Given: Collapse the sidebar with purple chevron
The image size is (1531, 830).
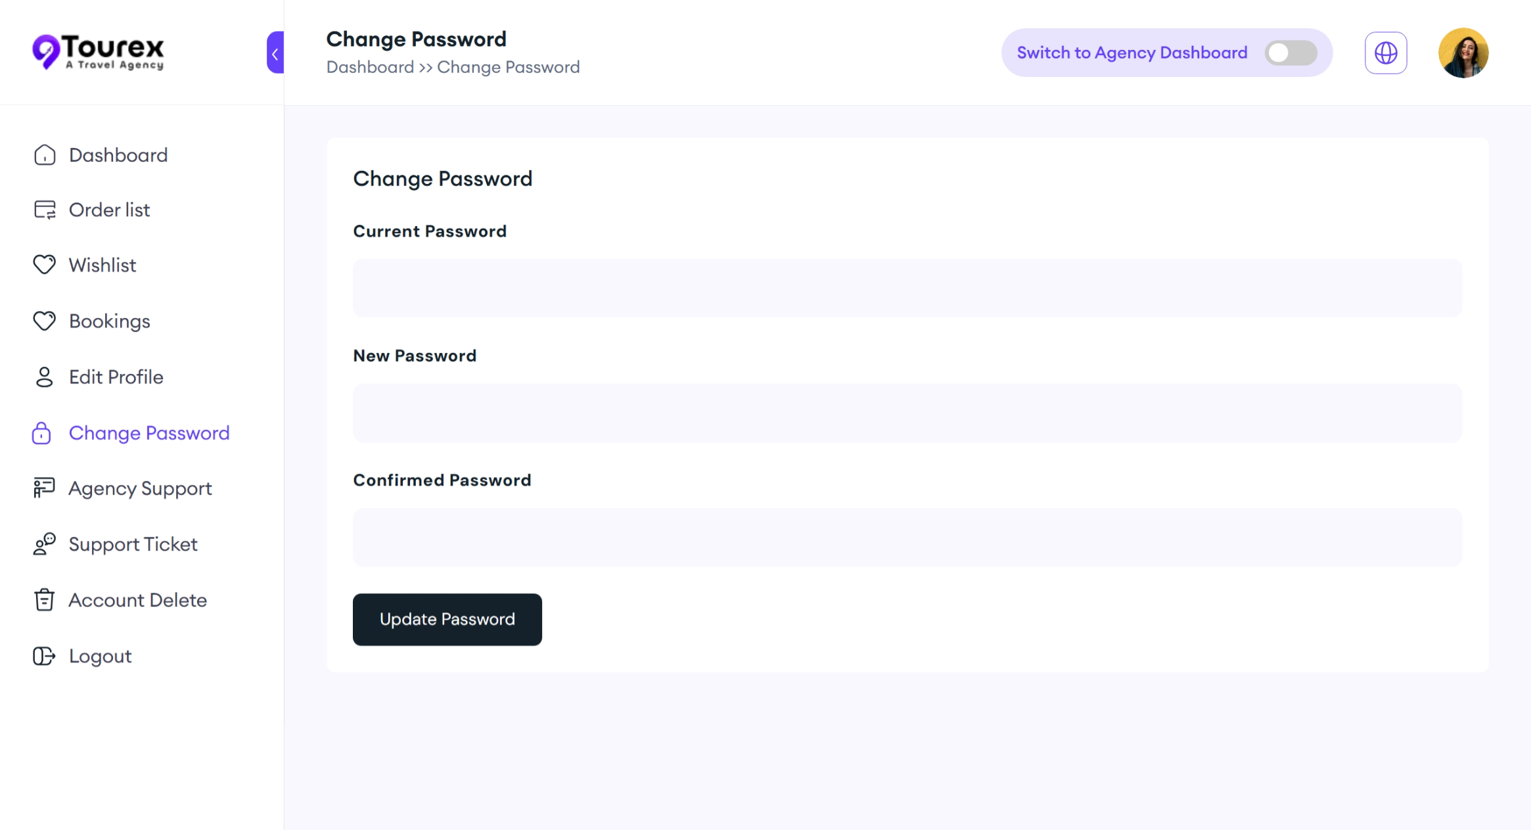Looking at the screenshot, I should (275, 53).
